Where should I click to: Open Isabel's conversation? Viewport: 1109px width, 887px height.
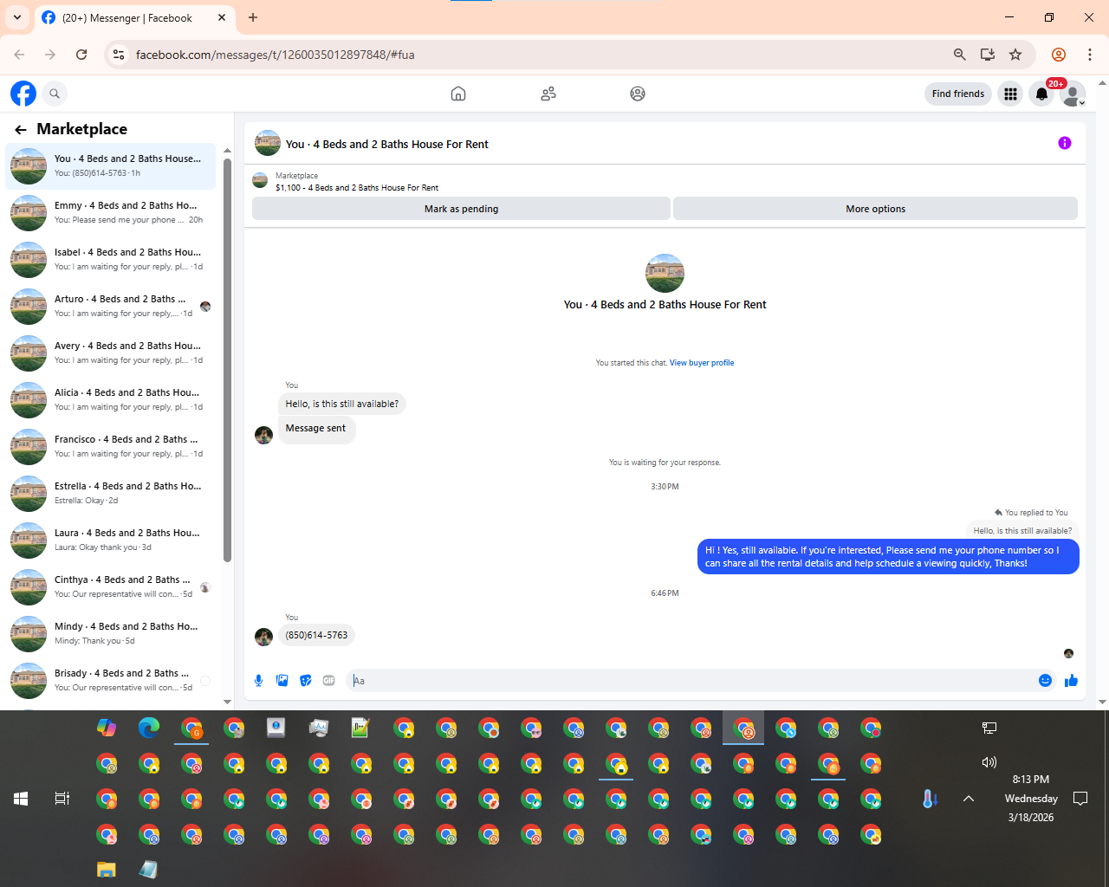pos(111,259)
